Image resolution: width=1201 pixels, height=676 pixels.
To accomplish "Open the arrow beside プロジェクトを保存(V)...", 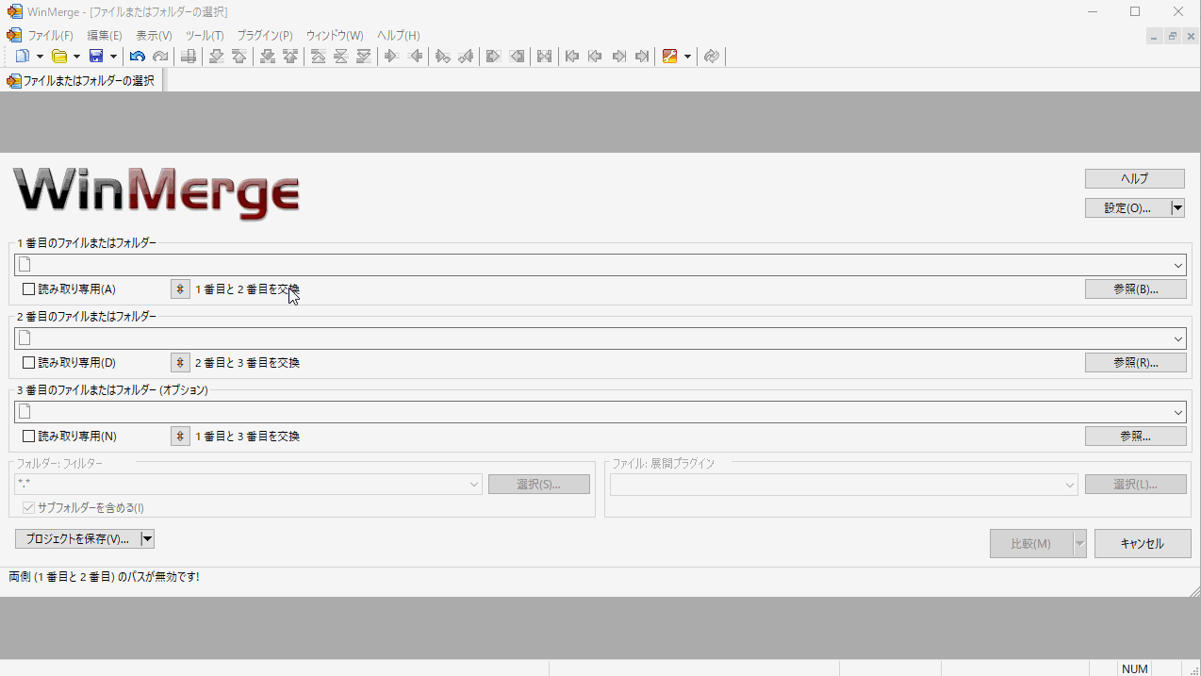I will [x=147, y=539].
